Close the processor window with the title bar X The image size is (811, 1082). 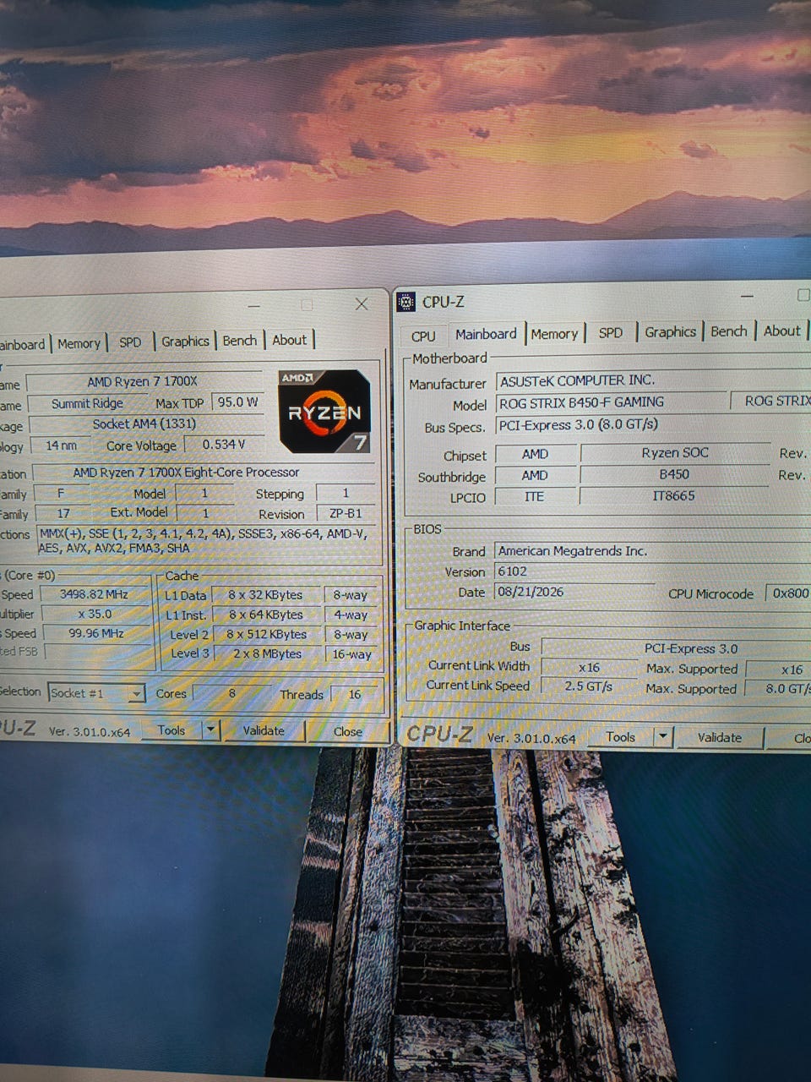(362, 304)
